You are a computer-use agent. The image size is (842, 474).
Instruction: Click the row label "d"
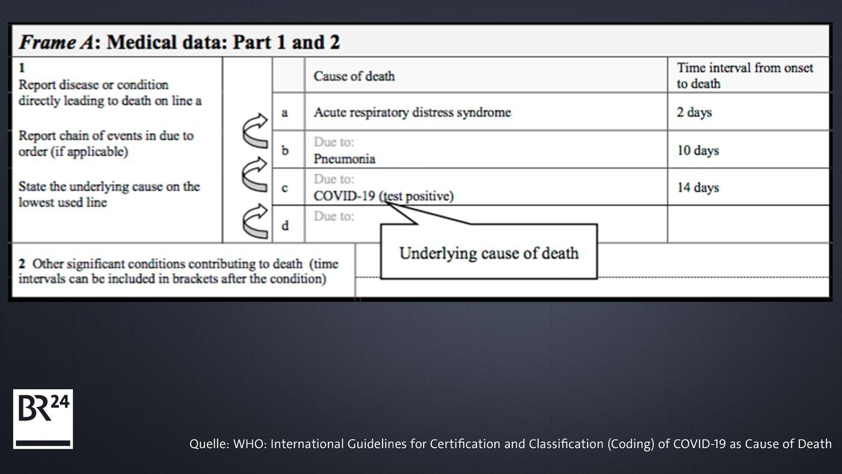(x=285, y=226)
